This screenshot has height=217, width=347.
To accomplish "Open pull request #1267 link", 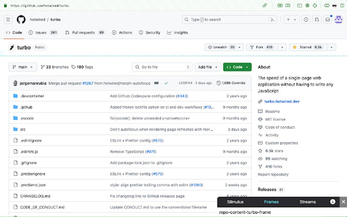I will (x=88, y=83).
